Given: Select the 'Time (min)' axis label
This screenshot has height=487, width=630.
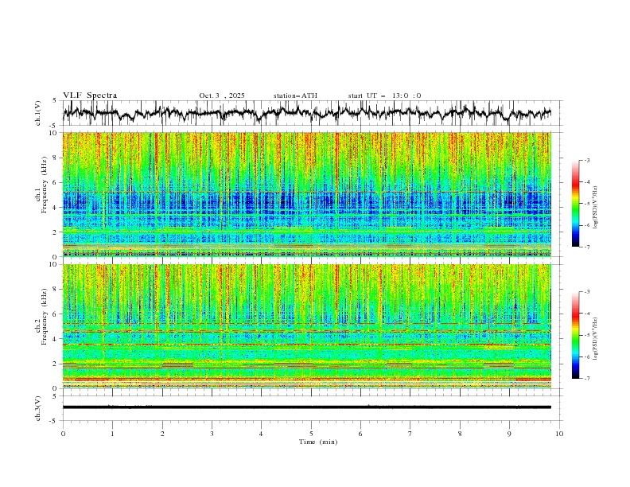Looking at the screenshot, I should (x=318, y=442).
